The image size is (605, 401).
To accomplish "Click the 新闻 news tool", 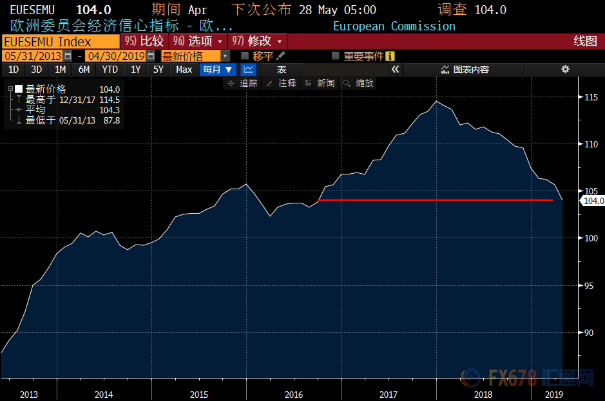I will (320, 83).
